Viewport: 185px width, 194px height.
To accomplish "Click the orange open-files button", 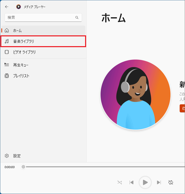I will (182, 108).
